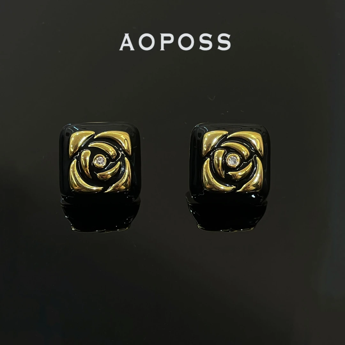Click the first O in AOPOSS
This screenshot has width=345, height=345.
click(147, 42)
